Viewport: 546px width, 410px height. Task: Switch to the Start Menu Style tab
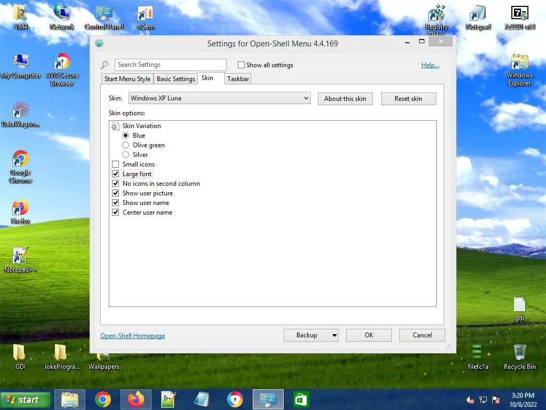point(127,79)
